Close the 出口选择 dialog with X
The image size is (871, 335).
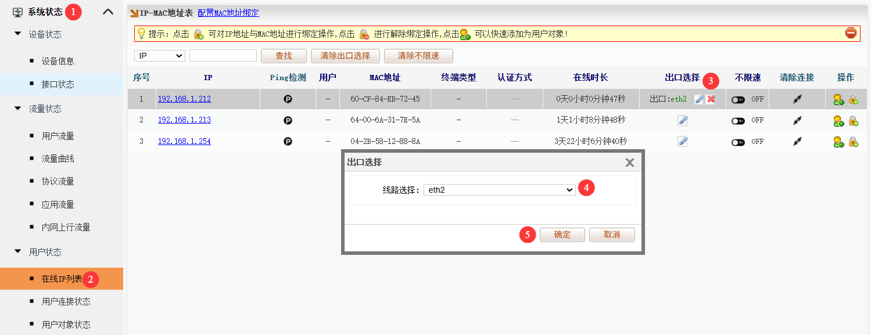tap(629, 163)
